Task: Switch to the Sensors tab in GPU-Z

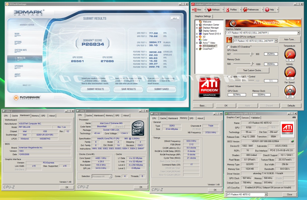Action: click(245, 117)
